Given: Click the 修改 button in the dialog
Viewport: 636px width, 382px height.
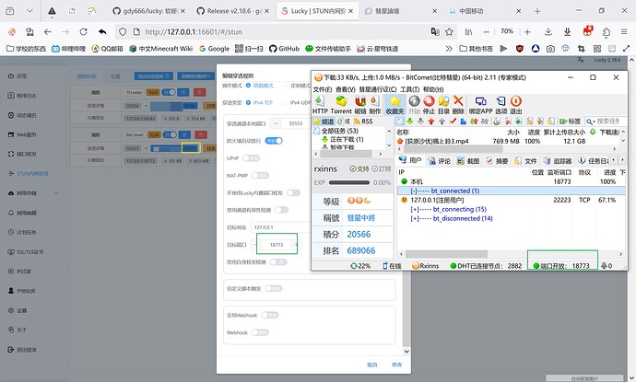Looking at the screenshot, I should click(397, 365).
